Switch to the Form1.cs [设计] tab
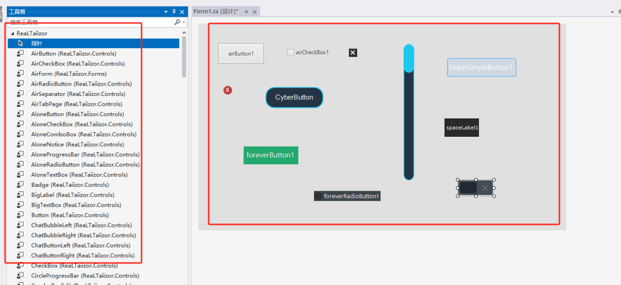621x285 pixels. 216,11
